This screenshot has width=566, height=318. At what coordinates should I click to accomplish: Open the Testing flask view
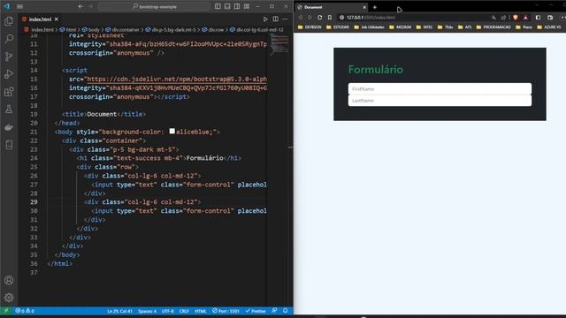pos(9,110)
